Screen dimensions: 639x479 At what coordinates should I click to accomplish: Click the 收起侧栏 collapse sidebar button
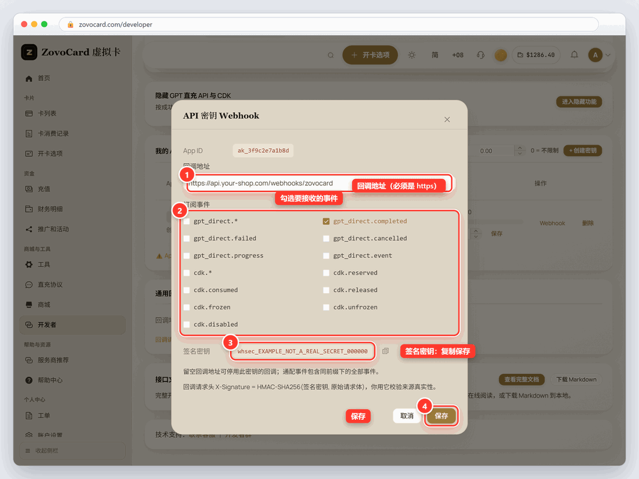point(73,451)
